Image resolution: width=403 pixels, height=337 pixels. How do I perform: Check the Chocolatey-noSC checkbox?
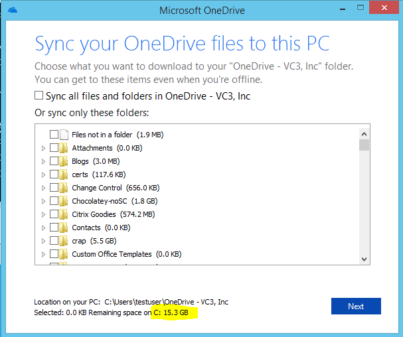click(x=54, y=201)
